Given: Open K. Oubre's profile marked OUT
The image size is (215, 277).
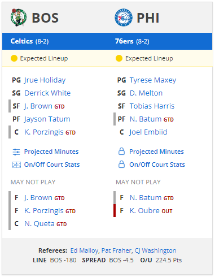Looking at the screenshot, I should coord(144,211).
